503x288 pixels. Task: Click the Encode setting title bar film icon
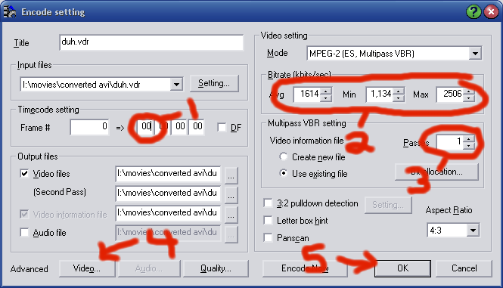tap(10, 12)
